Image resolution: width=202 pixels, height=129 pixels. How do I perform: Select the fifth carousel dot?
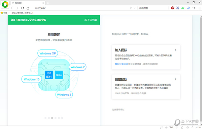59,118
